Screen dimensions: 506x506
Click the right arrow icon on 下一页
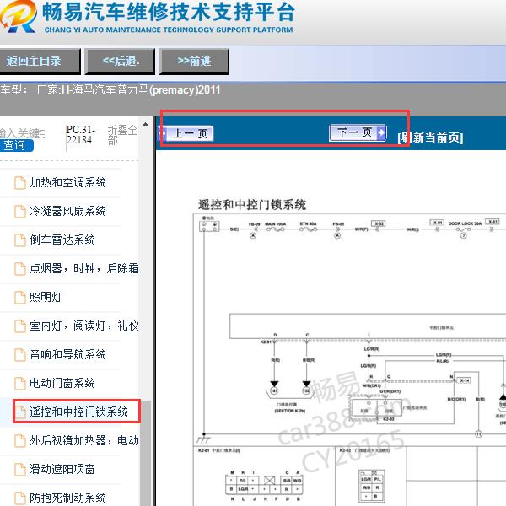pos(381,132)
